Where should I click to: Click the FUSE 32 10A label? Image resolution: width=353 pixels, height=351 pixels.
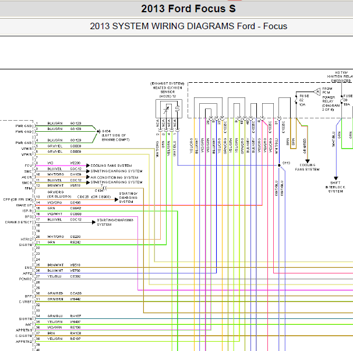pyautogui.click(x=304, y=100)
